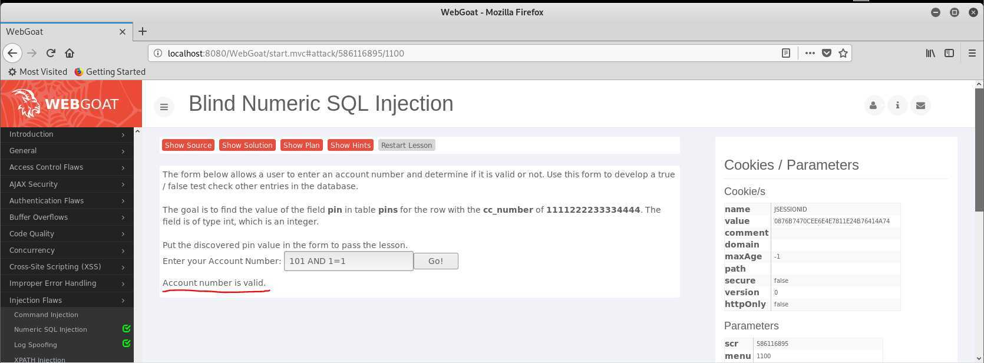Open the envelope contact icon
This screenshot has width=984, height=363.
pyautogui.click(x=921, y=105)
